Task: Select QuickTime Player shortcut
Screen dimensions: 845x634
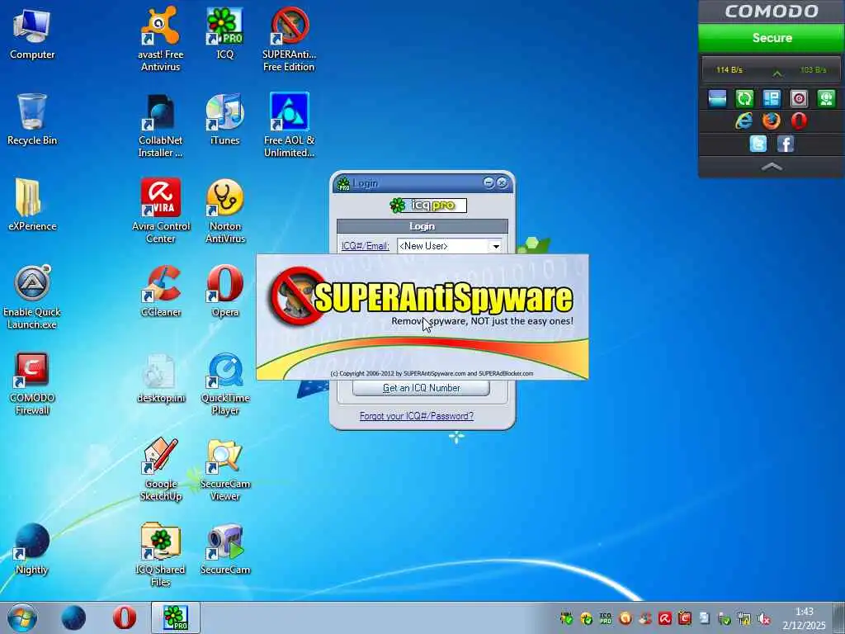Action: 224,383
